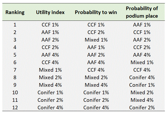Select Mixed 4% in podium place column
The height and width of the screenshot is (114, 167).
tap(142, 100)
